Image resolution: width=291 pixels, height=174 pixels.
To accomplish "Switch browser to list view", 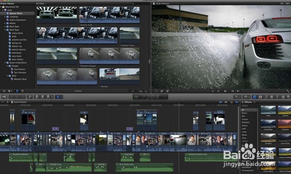I will point(22,91).
